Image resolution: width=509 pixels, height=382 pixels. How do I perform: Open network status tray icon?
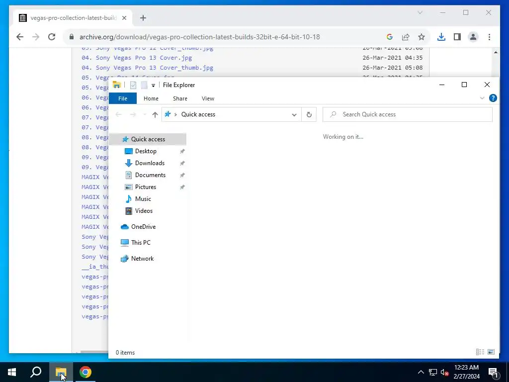[x=433, y=372]
